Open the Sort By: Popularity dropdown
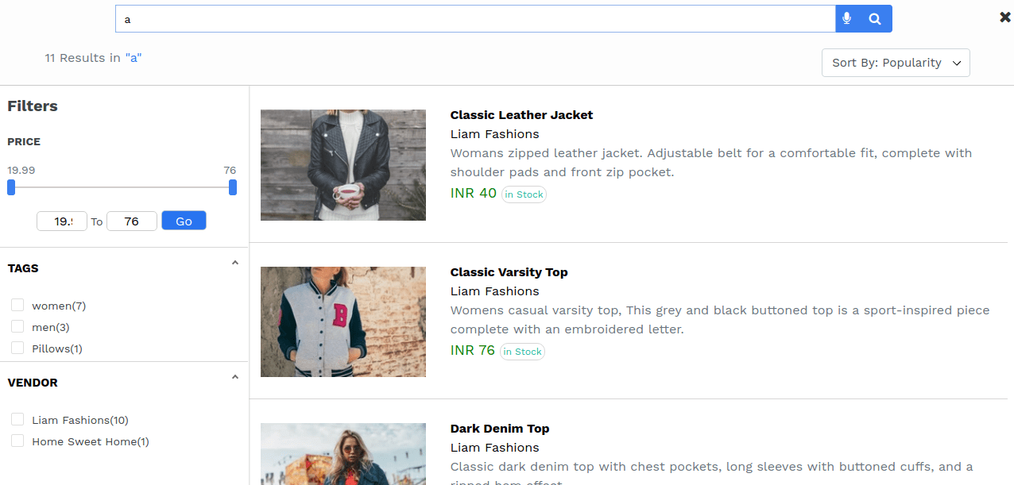Image resolution: width=1014 pixels, height=485 pixels. point(896,63)
